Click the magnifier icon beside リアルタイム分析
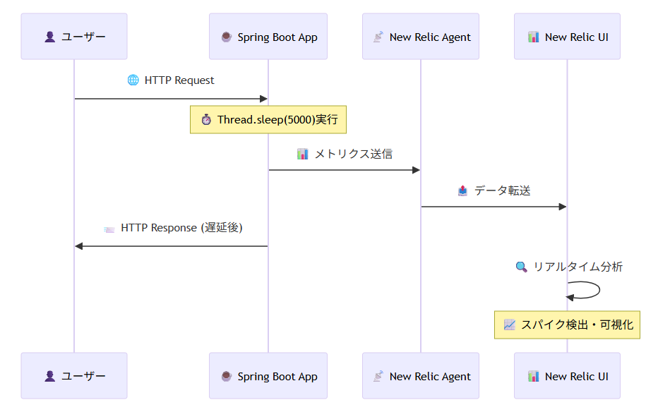 coord(521,267)
